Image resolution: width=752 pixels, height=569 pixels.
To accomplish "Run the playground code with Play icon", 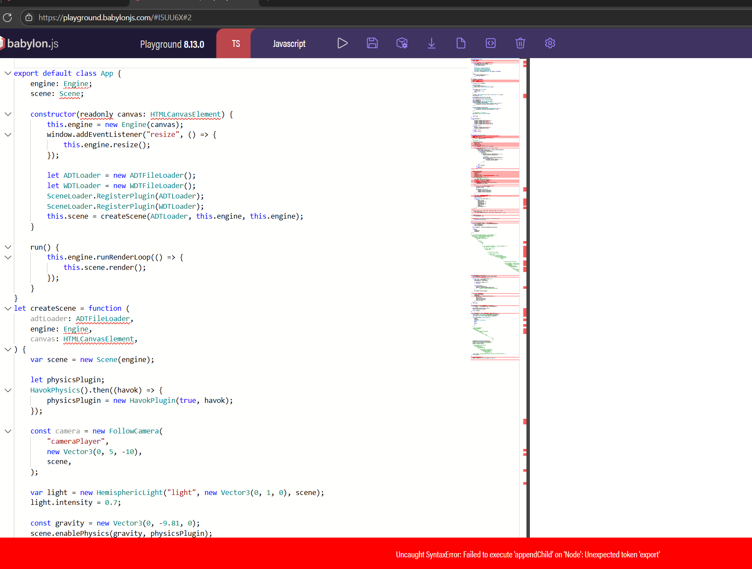I will coord(342,43).
